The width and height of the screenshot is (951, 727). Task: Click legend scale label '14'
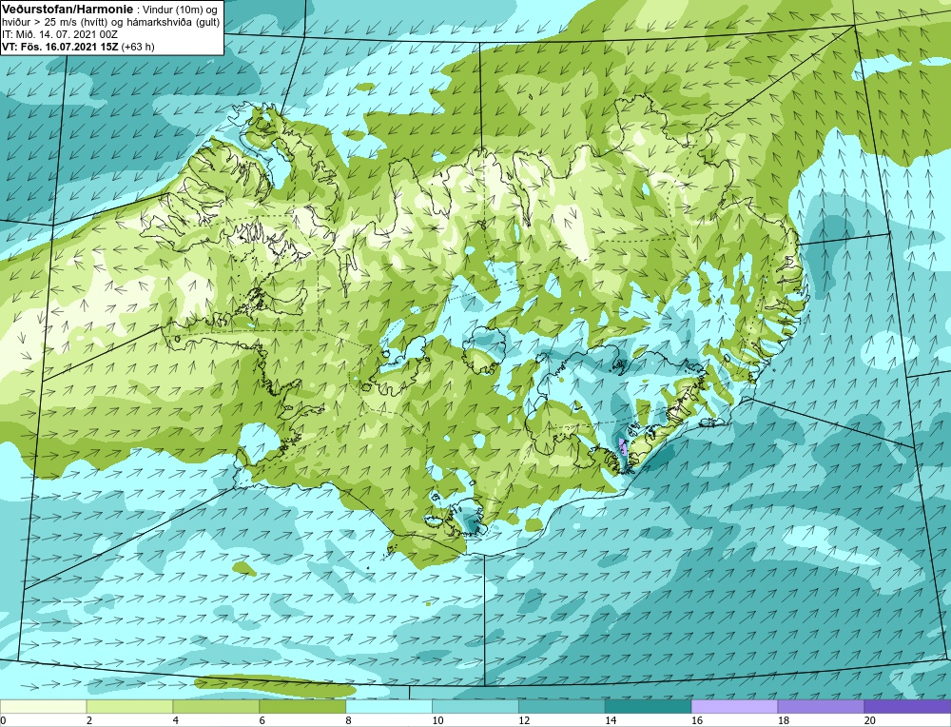611,720
